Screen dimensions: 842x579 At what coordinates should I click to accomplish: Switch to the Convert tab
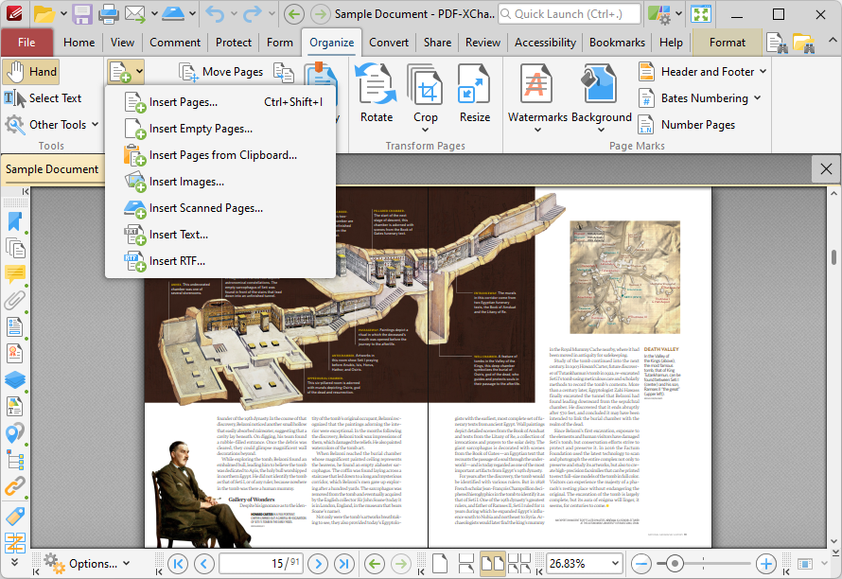tap(389, 43)
